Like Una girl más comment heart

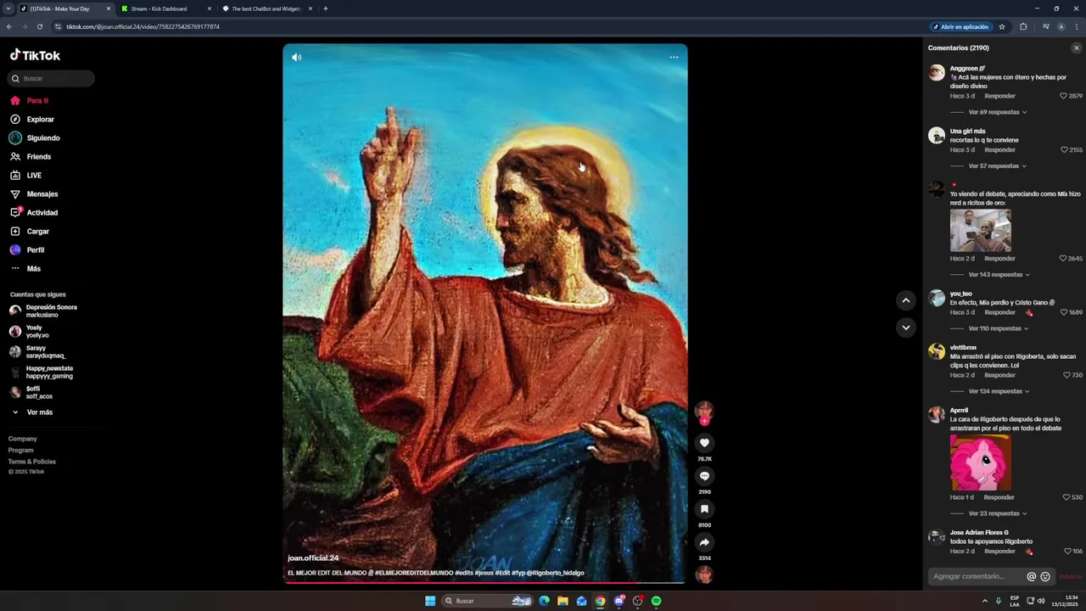(1063, 150)
